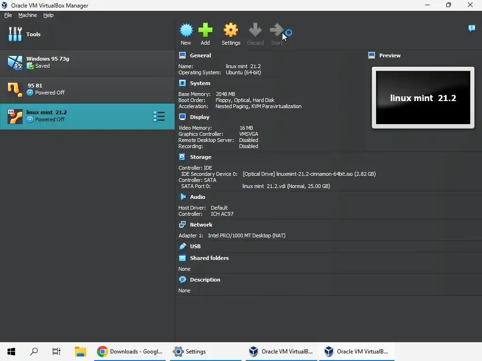Click the New virtual machine icon
482x361 pixels.
point(186,30)
